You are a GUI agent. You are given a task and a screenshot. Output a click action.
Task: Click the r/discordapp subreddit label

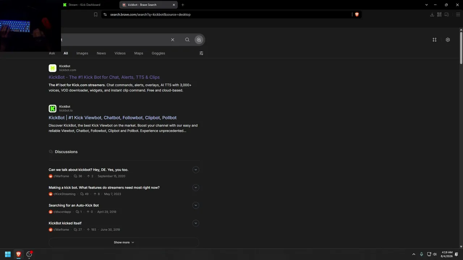click(x=62, y=212)
